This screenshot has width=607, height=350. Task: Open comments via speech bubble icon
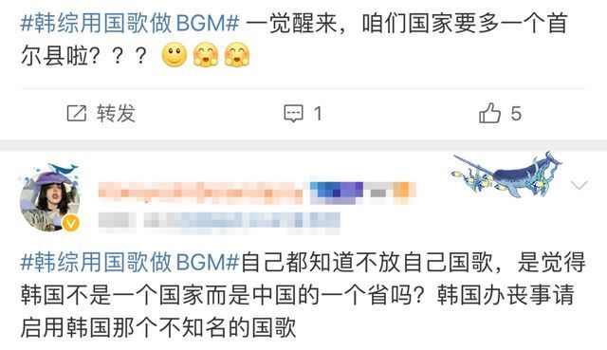click(x=293, y=114)
